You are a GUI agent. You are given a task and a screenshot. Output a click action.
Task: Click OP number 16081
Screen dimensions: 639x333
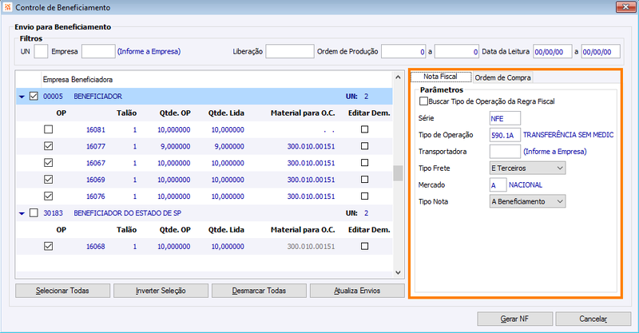pos(95,129)
